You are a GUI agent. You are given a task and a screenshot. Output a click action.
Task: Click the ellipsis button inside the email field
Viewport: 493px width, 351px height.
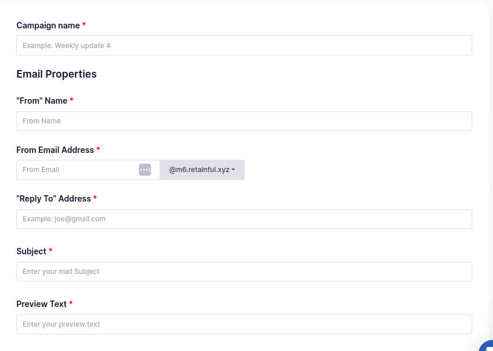pos(144,169)
